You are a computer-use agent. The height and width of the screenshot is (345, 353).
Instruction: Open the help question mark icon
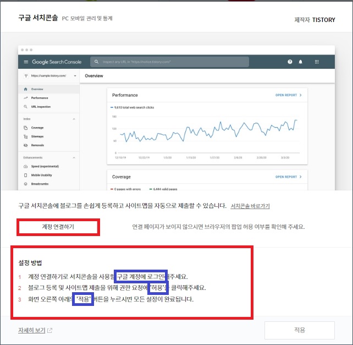click(290, 62)
